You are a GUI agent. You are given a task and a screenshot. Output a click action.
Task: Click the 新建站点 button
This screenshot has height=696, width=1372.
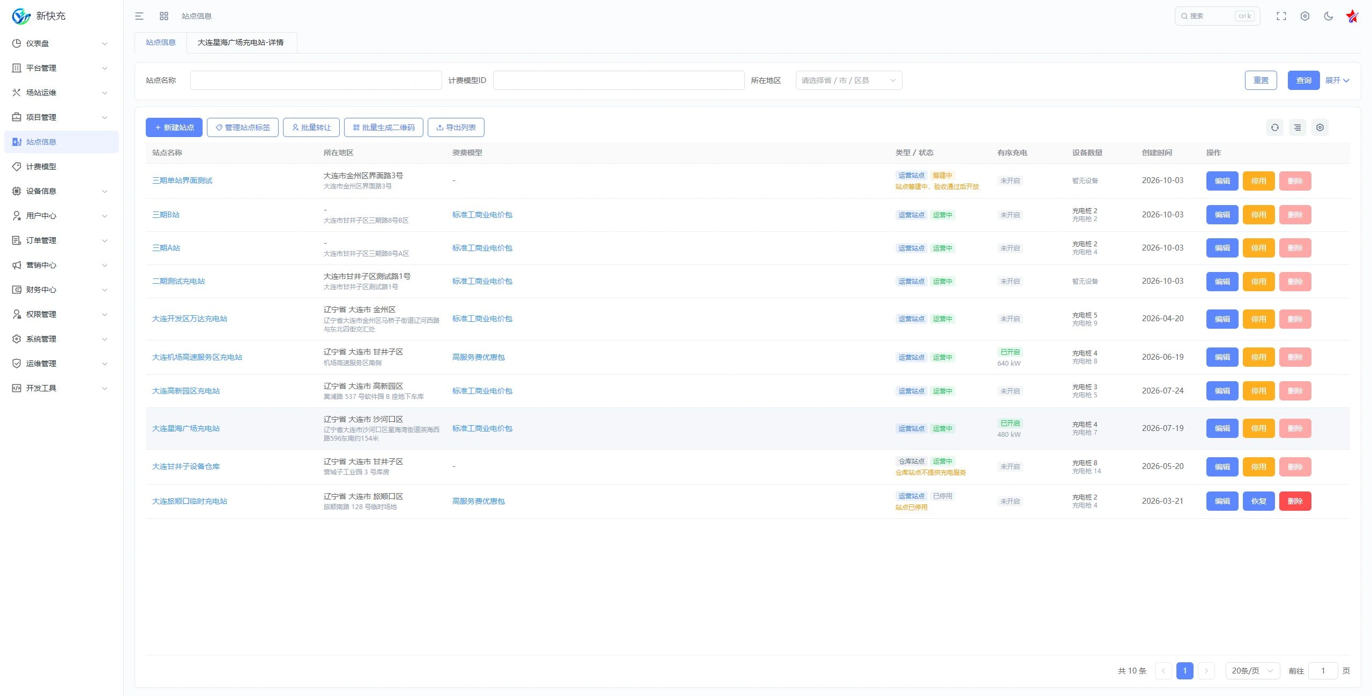(x=174, y=127)
